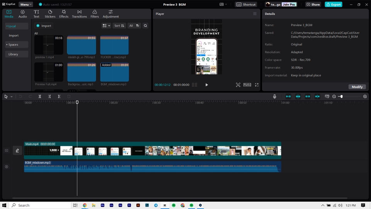Open the media view mode dropdown
The image size is (371, 209).
click(106, 26)
